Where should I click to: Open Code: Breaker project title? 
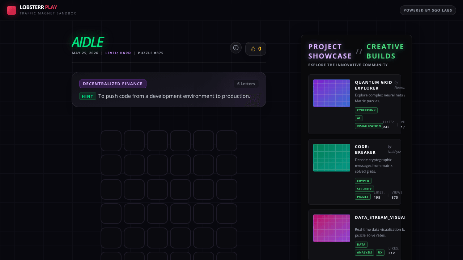tap(365, 149)
